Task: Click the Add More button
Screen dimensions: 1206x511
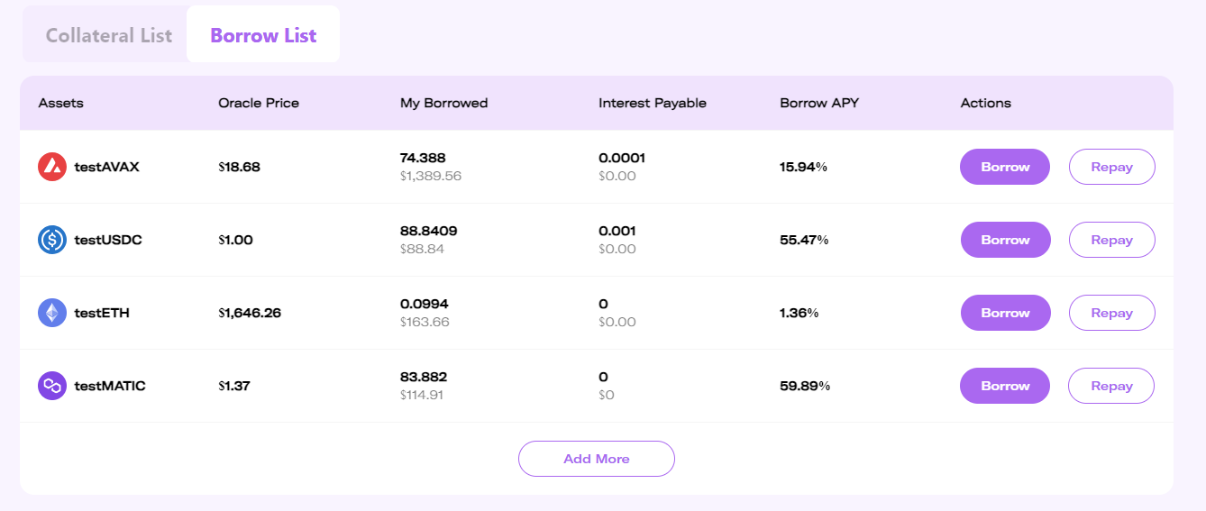Action: [x=597, y=459]
